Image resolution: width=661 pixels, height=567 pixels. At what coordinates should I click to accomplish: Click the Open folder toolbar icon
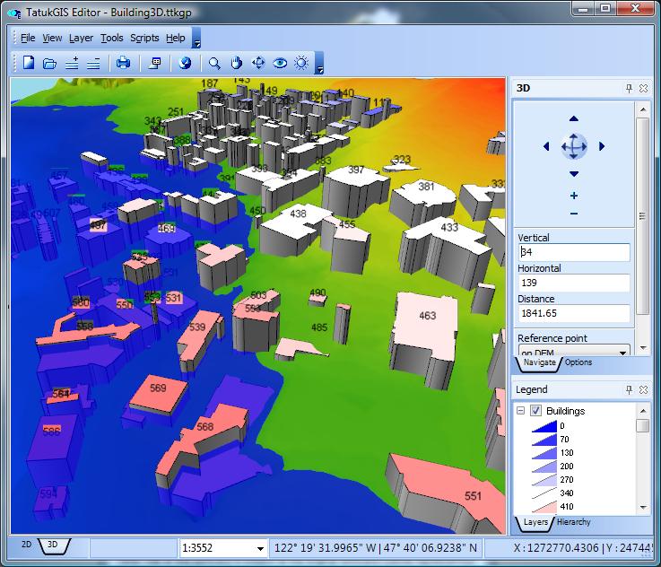click(x=50, y=63)
